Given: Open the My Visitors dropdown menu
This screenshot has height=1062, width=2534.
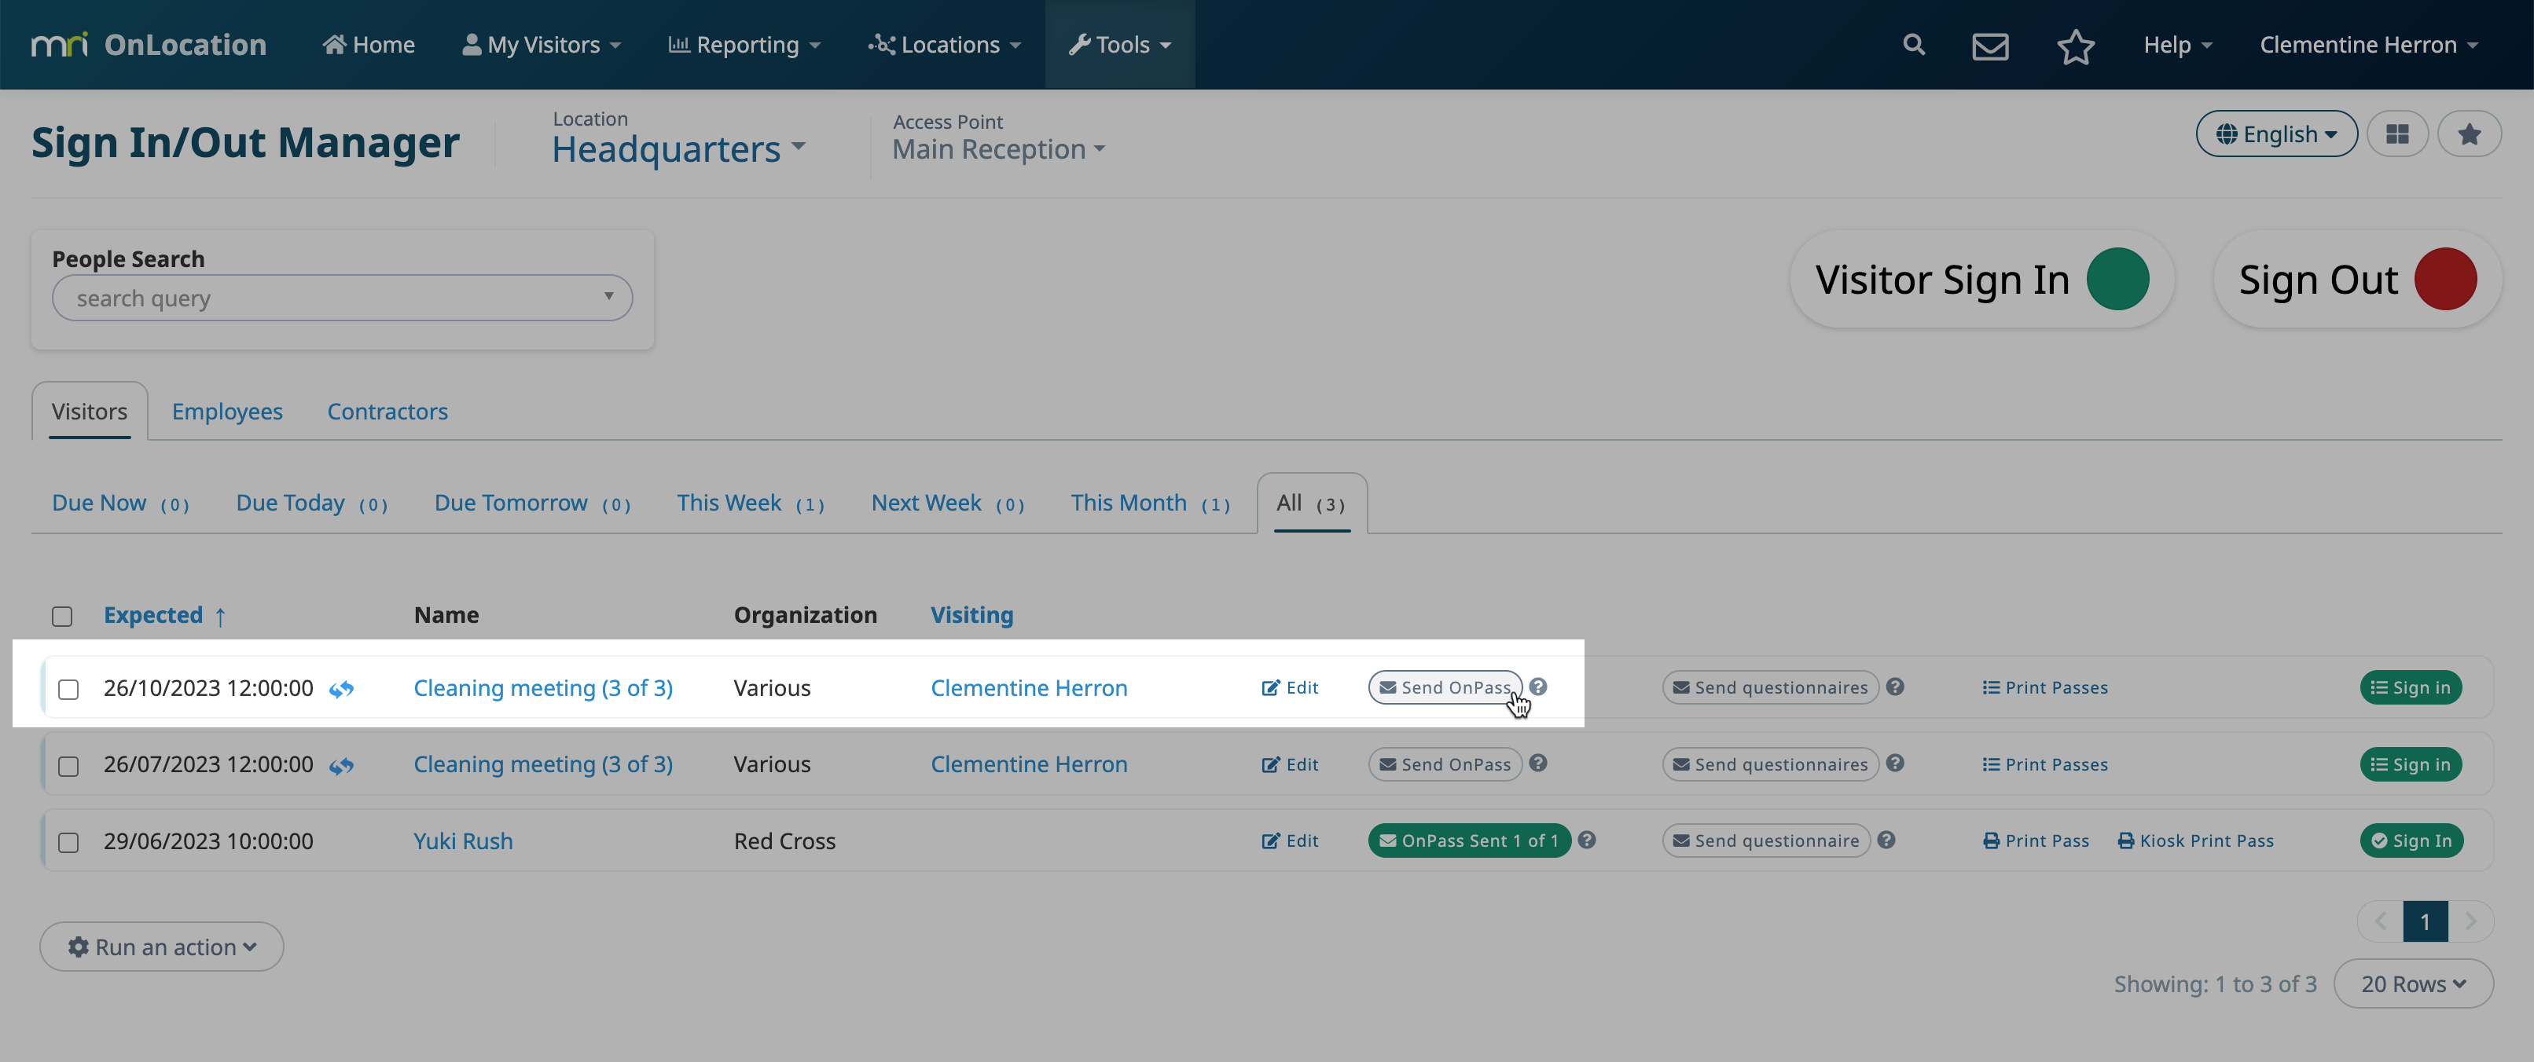Looking at the screenshot, I should click(x=541, y=44).
